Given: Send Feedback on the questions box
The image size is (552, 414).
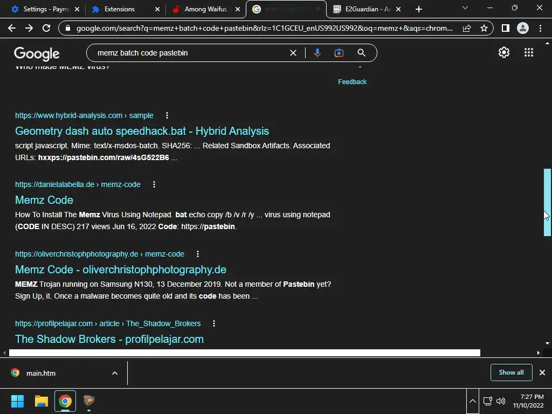Looking at the screenshot, I should tap(352, 82).
